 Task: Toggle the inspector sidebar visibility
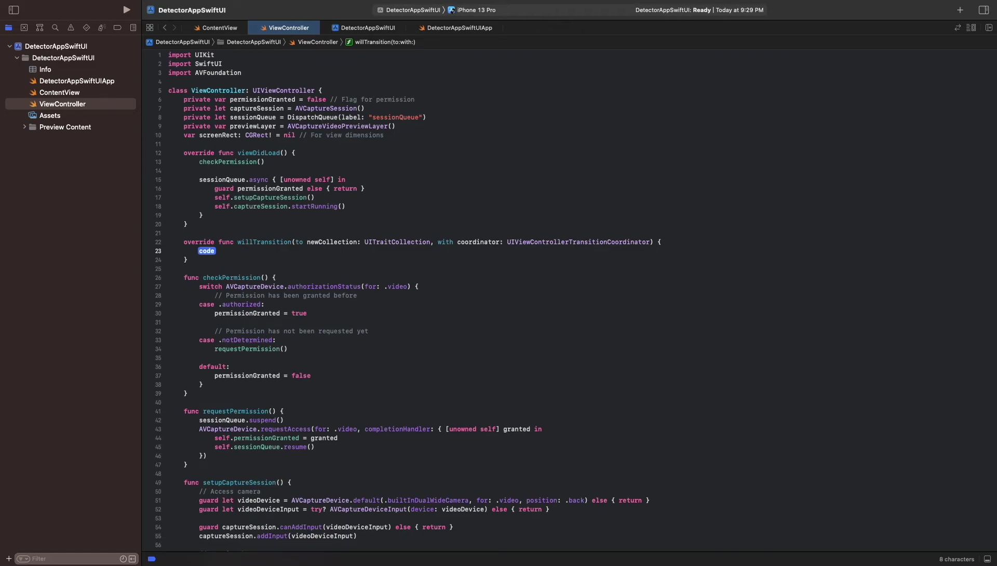(x=983, y=10)
